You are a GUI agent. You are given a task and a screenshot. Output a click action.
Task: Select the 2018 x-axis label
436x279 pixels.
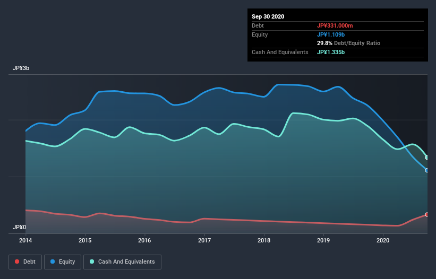coord(264,240)
